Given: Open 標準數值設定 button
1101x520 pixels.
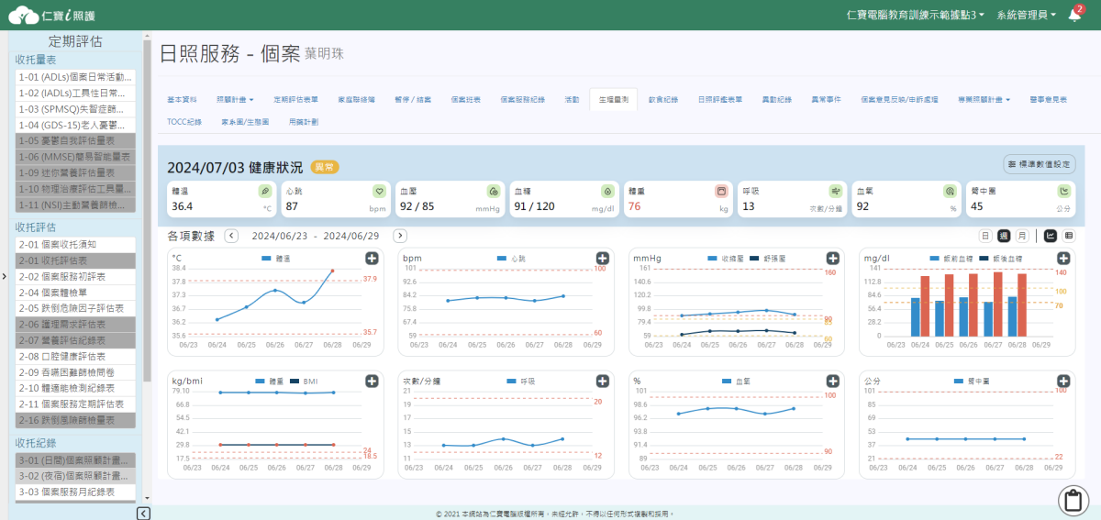Looking at the screenshot, I should pos(1040,164).
